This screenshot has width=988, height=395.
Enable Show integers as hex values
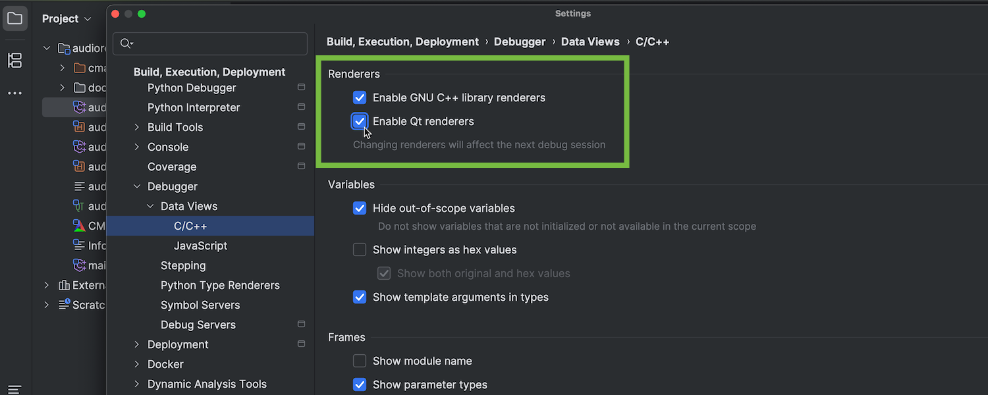360,250
